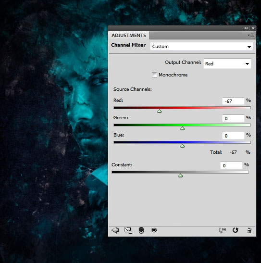This screenshot has height=263, width=261.
Task: Click the Constant slider handle
Action: pyautogui.click(x=180, y=175)
